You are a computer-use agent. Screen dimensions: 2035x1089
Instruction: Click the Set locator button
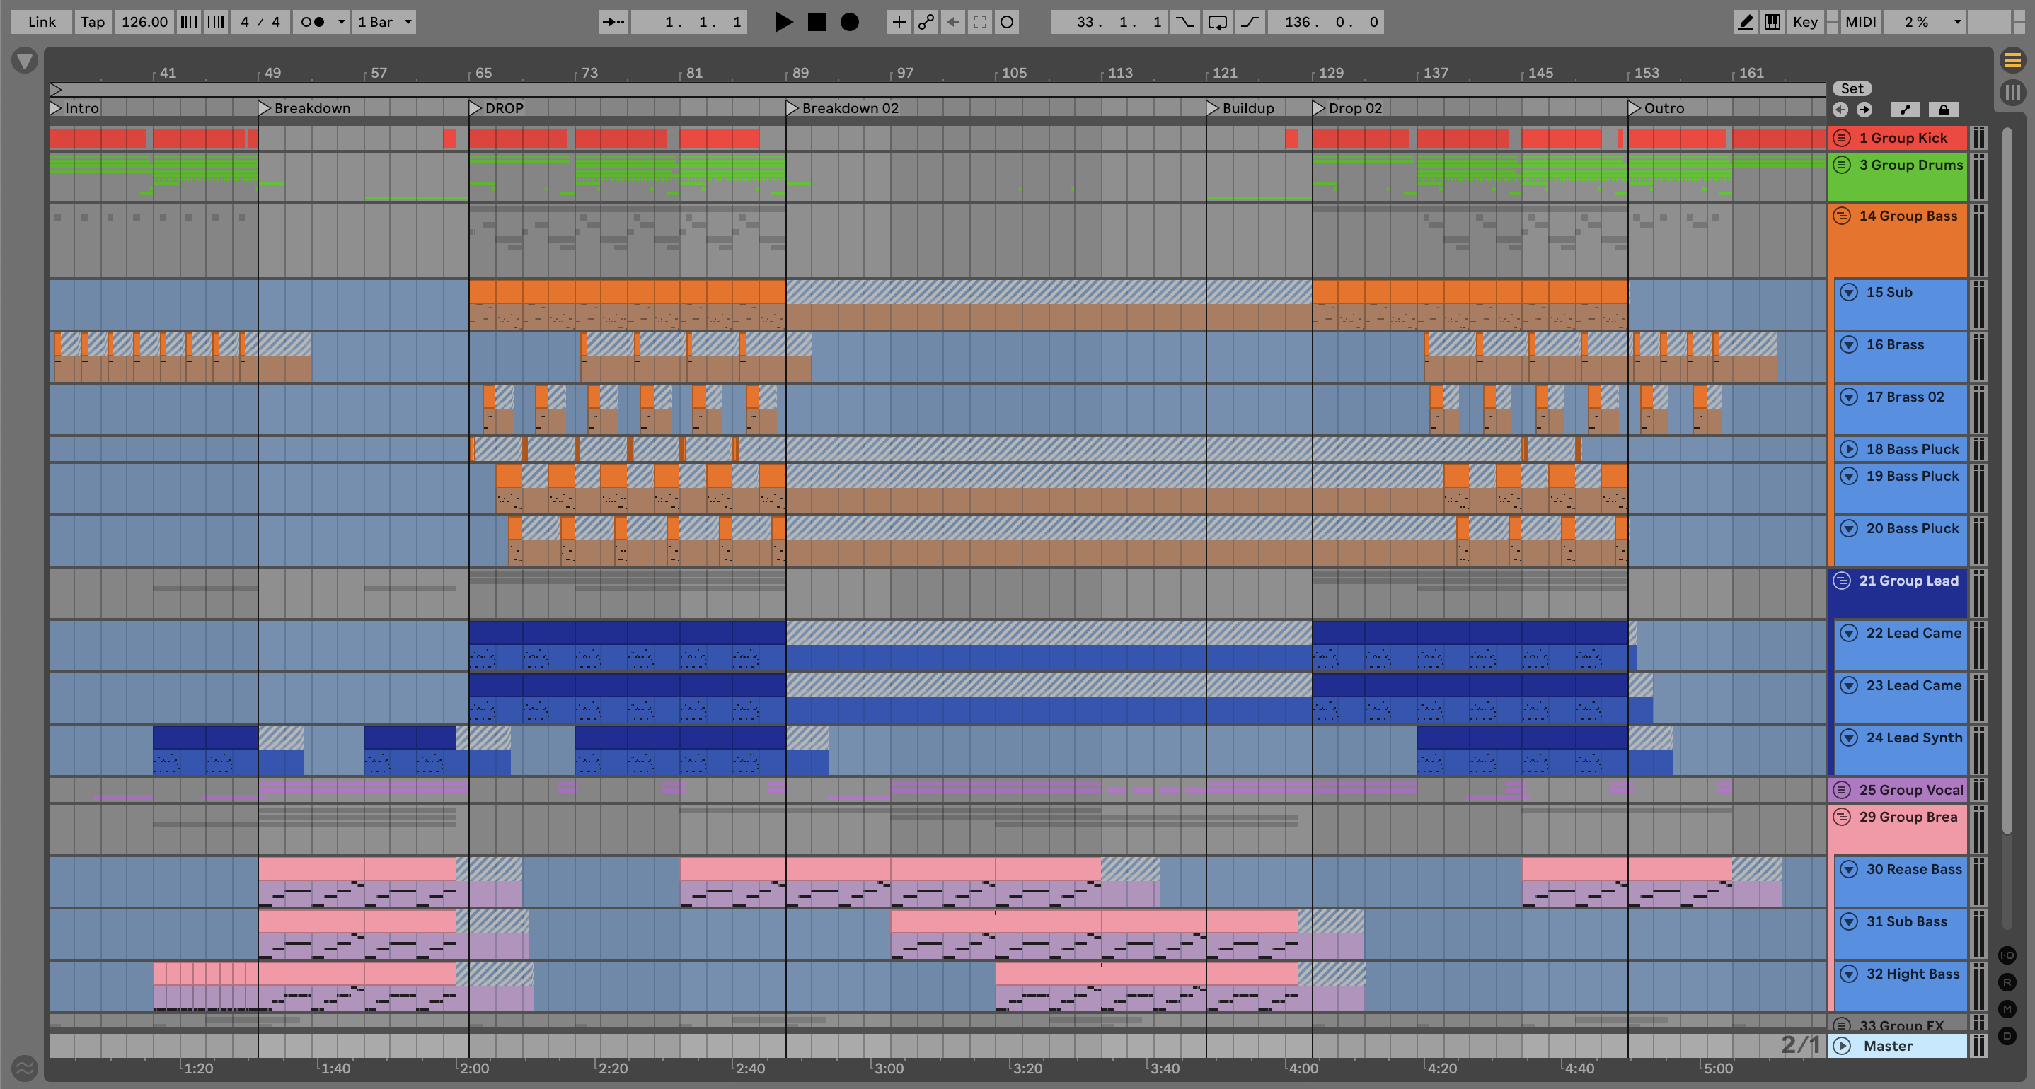coord(1852,88)
